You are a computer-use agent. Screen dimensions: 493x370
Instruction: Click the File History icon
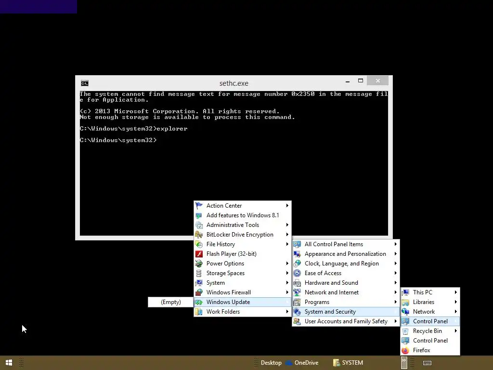pyautogui.click(x=199, y=244)
